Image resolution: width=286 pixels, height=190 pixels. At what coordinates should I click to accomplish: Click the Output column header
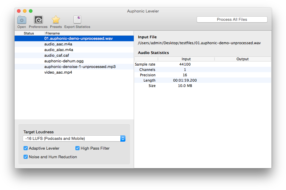[243, 59]
